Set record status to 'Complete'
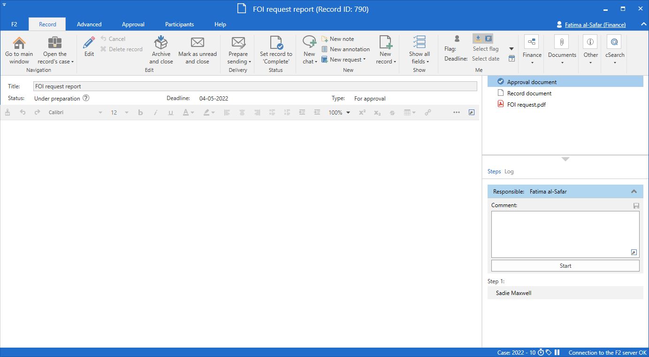The height and width of the screenshot is (357, 649). [x=276, y=50]
